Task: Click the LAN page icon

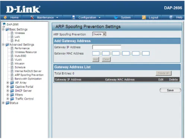Action: 12,37
